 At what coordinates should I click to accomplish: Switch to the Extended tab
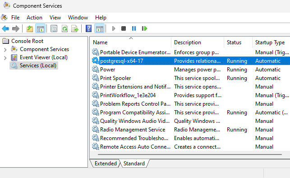[x=106, y=164]
